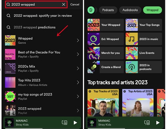
Task: Open Top Tracks of 2023 USA card
Action: pyautogui.click(x=103, y=103)
